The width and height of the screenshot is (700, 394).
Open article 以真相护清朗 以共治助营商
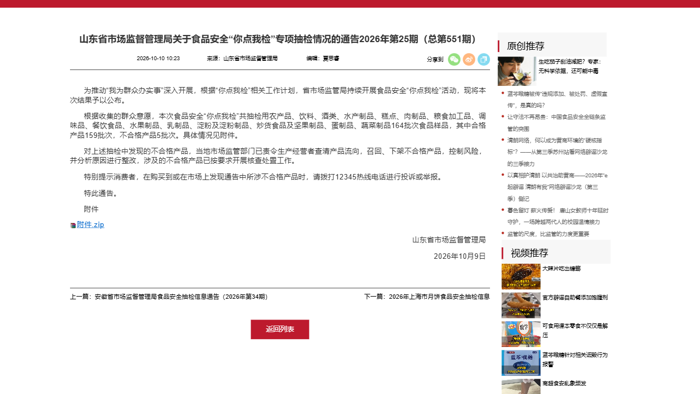[x=557, y=187]
